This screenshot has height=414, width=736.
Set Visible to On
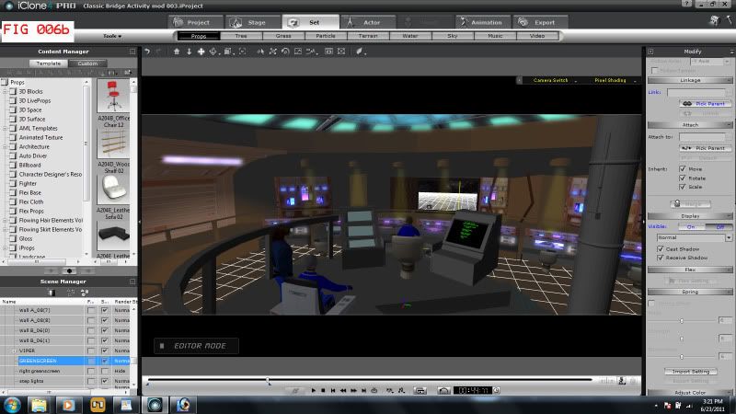691,226
